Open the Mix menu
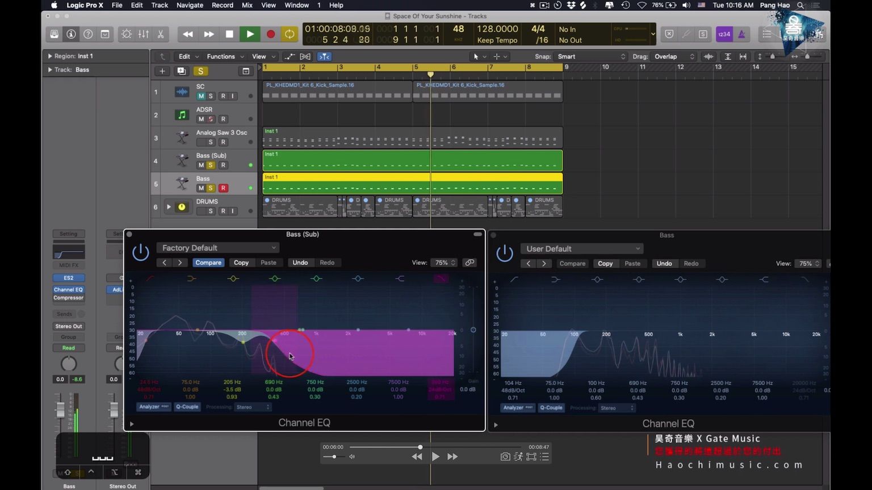The width and height of the screenshot is (872, 490). coord(247,5)
